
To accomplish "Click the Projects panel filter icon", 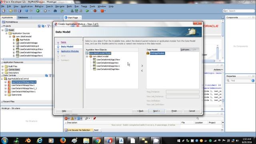I will point(48,26).
